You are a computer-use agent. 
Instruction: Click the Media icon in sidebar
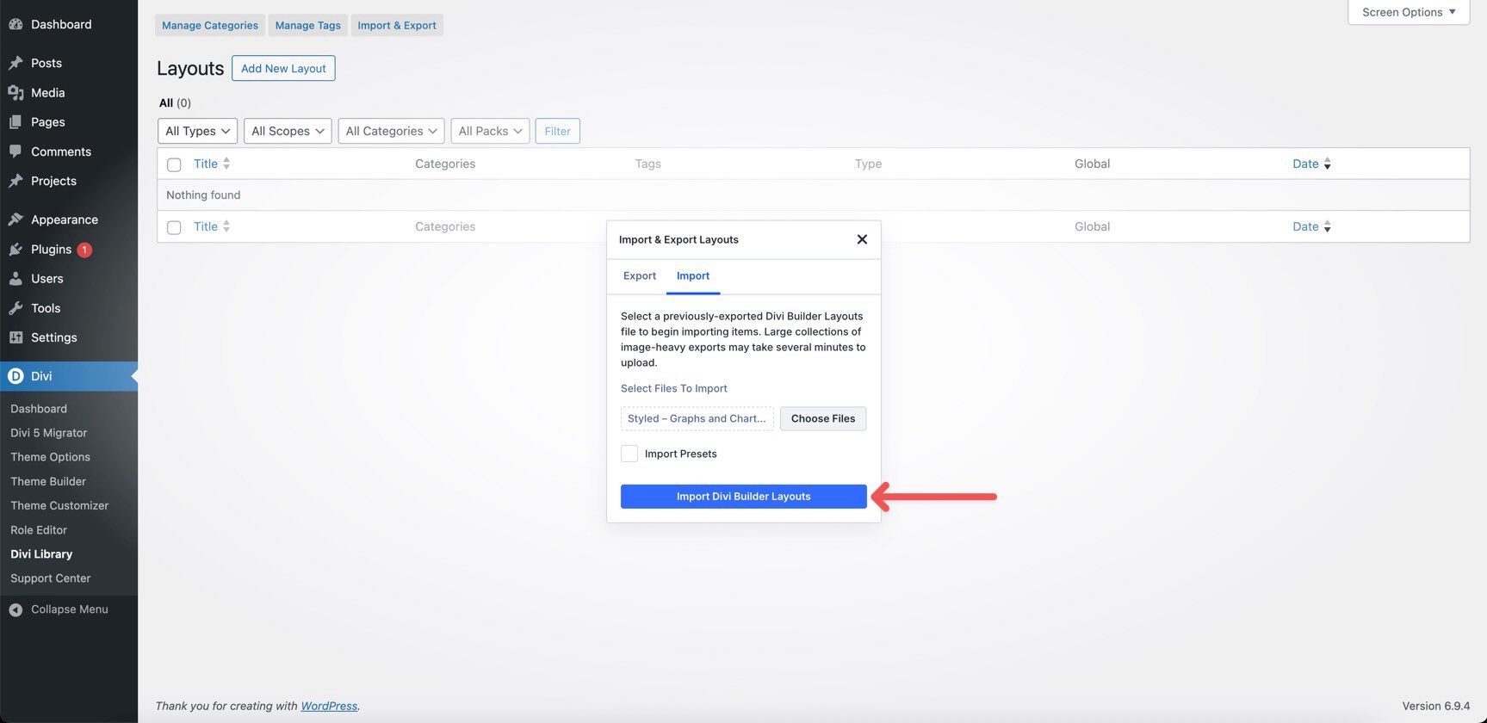[x=15, y=92]
